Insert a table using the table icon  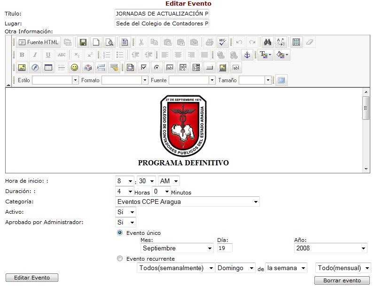tap(48, 68)
